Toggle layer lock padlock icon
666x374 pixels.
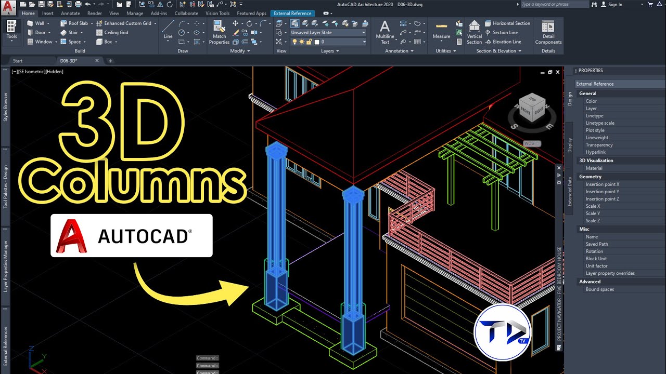click(x=309, y=42)
